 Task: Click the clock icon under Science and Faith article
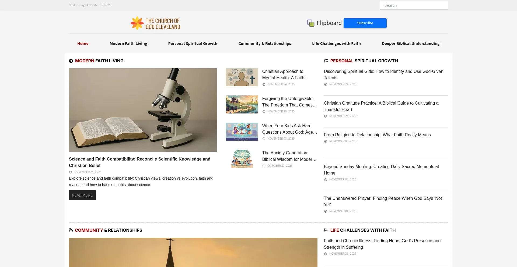click(x=71, y=172)
